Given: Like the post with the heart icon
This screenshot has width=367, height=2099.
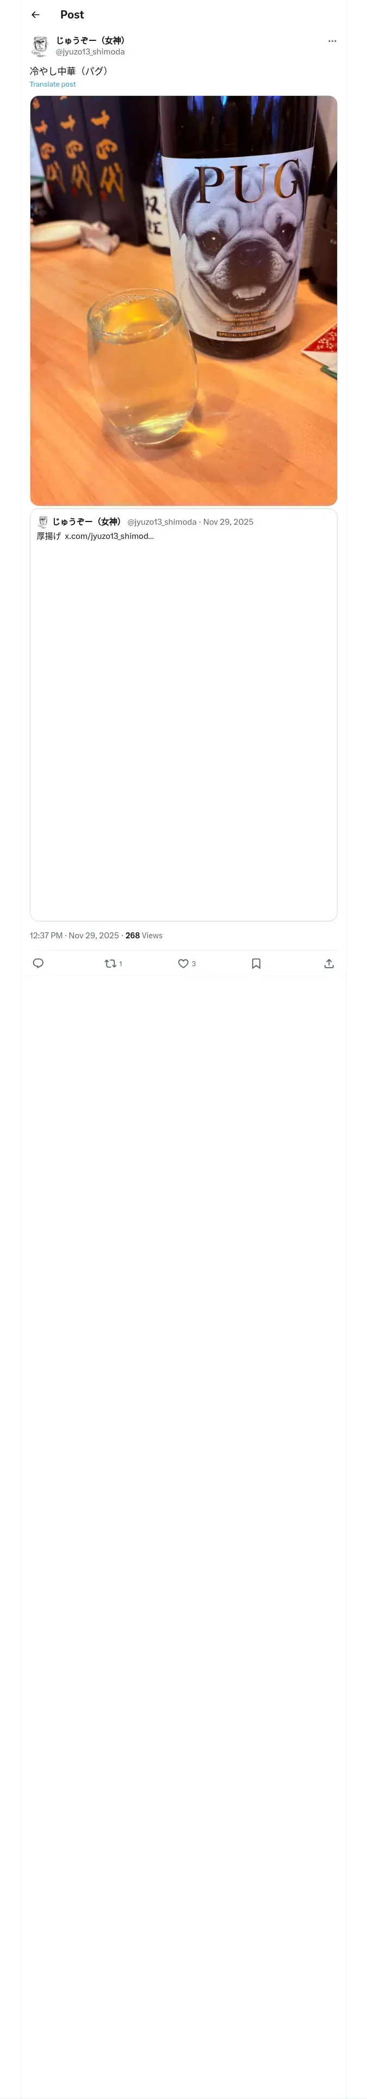Looking at the screenshot, I should tap(183, 963).
